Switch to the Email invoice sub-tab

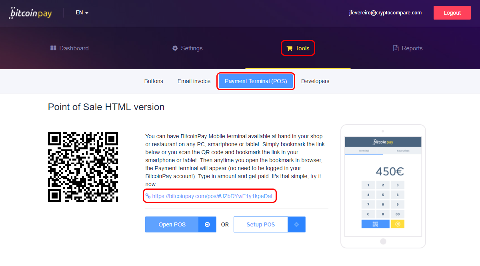(194, 81)
